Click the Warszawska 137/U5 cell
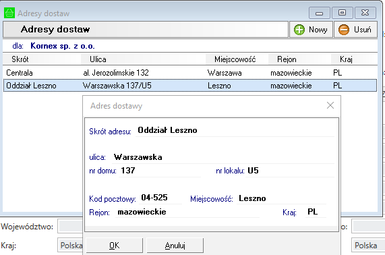The height and width of the screenshot is (255, 385). tap(117, 86)
